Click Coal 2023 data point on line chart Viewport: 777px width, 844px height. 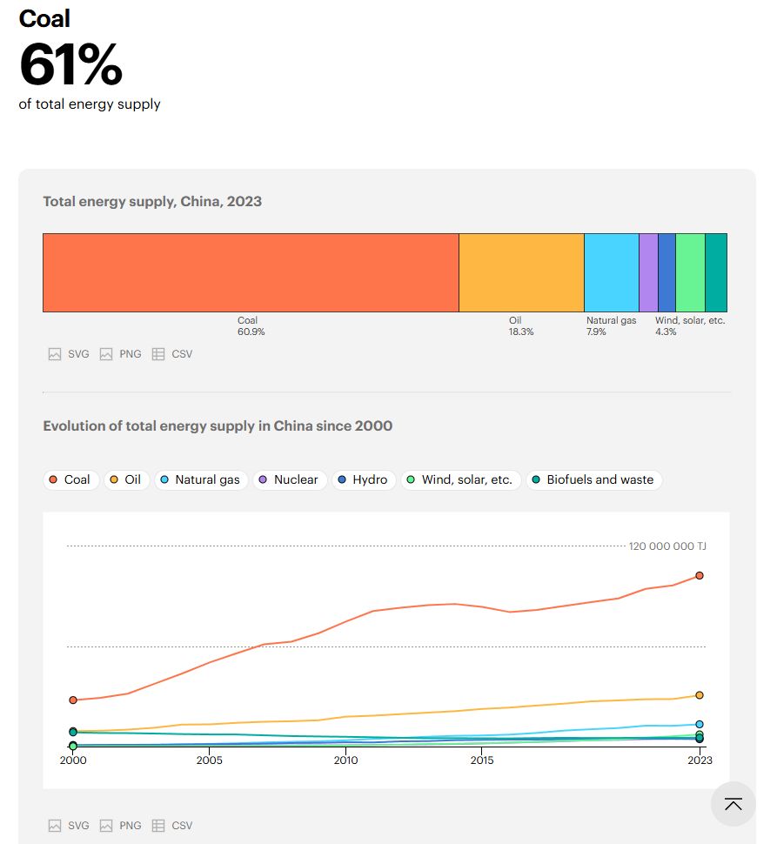[x=700, y=575]
